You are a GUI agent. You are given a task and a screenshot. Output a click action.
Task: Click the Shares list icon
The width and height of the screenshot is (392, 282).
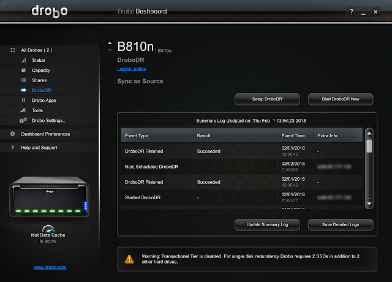point(23,80)
